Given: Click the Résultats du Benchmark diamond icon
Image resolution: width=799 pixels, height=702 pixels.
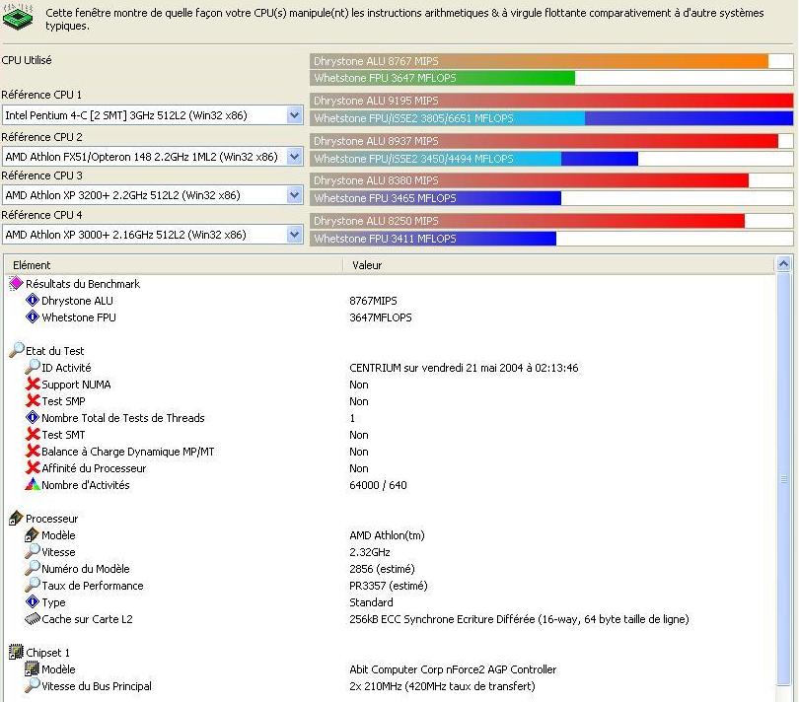Looking at the screenshot, I should pos(17,283).
